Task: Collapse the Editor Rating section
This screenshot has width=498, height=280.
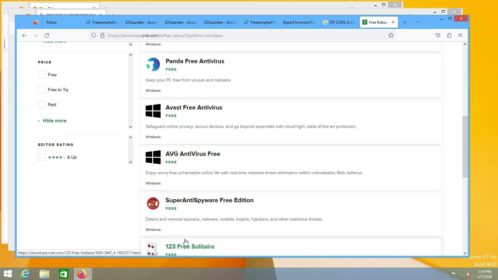Action: [x=130, y=137]
